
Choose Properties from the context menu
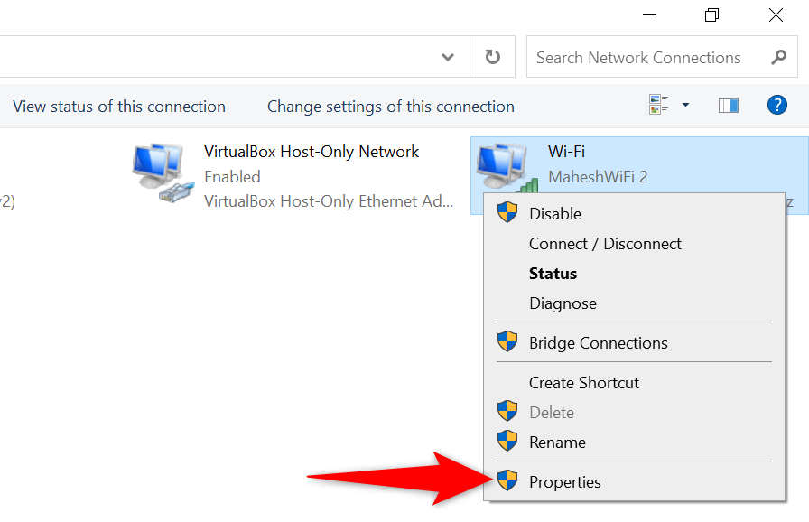coord(564,481)
